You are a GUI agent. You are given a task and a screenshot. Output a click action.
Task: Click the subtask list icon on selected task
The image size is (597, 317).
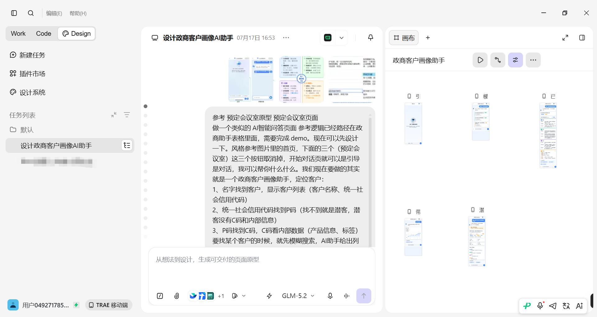[x=127, y=145]
